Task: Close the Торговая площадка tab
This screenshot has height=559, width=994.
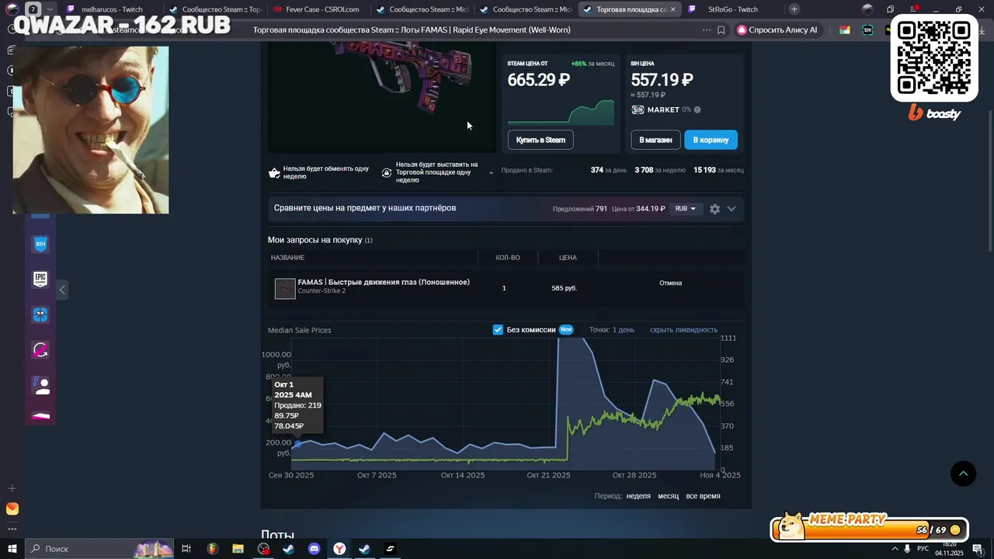Action: coord(673,9)
